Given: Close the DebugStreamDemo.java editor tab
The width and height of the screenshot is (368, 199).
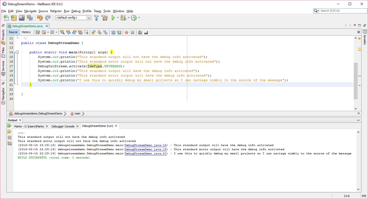Looking at the screenshot, I should click(x=47, y=26).
